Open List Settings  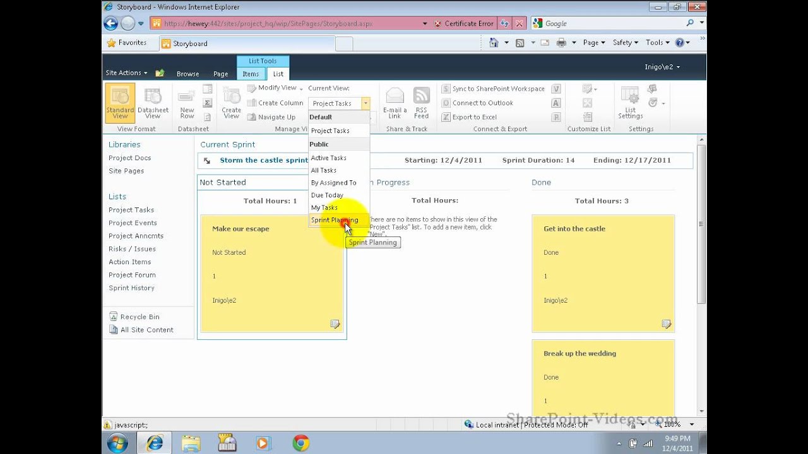click(x=630, y=103)
